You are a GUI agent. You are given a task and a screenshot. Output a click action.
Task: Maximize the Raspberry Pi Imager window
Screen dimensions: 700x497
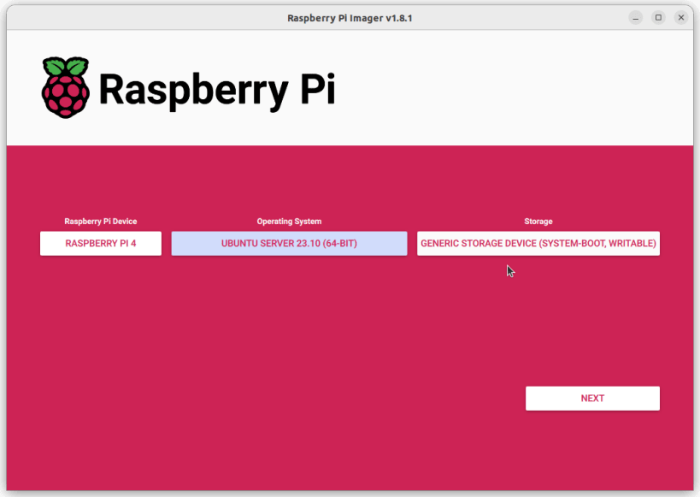tap(658, 18)
